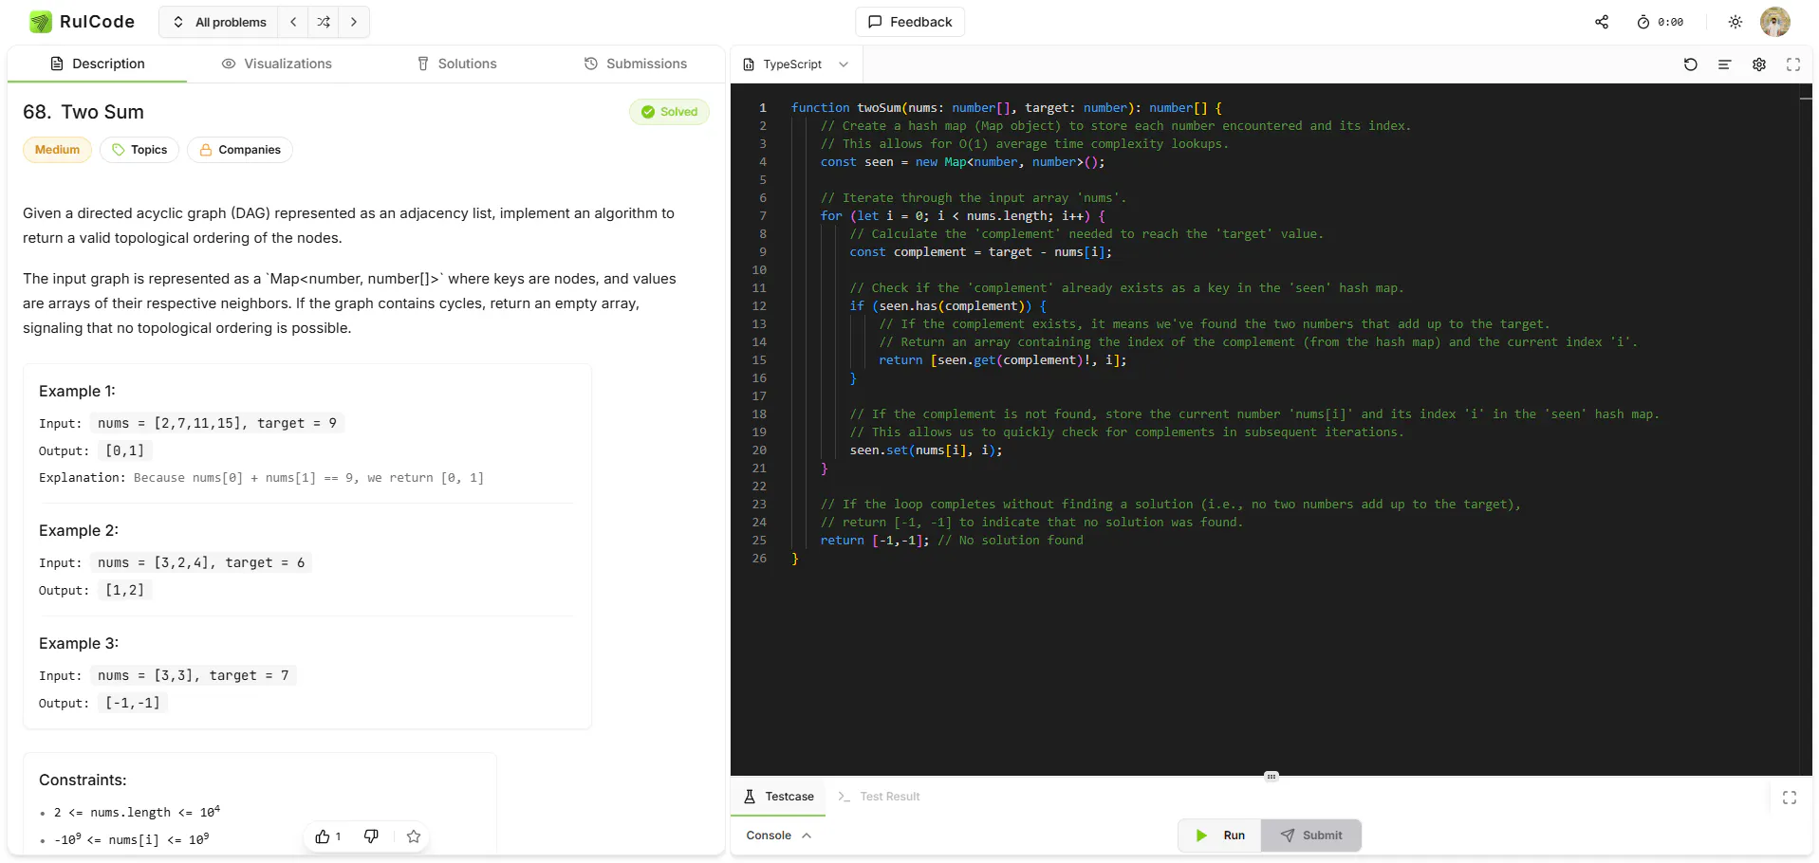Run the code with Run button

pyautogui.click(x=1220, y=835)
